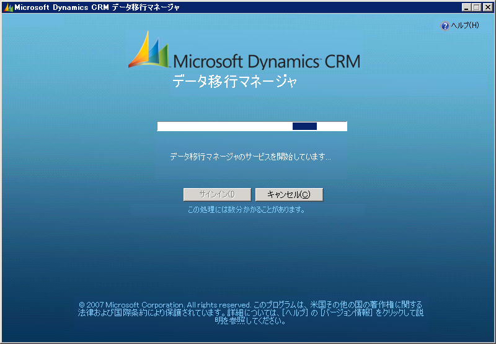
Task: Click the データ移行マネージャ heading text
Action: tap(234, 82)
